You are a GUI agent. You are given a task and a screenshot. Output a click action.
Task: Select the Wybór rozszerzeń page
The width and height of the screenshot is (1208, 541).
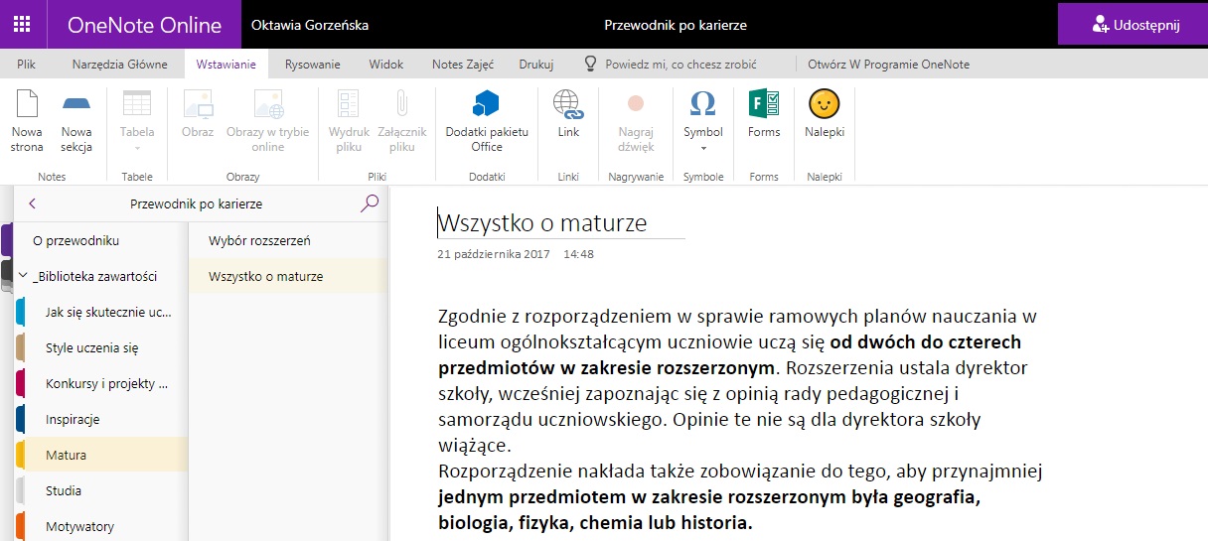tap(259, 241)
